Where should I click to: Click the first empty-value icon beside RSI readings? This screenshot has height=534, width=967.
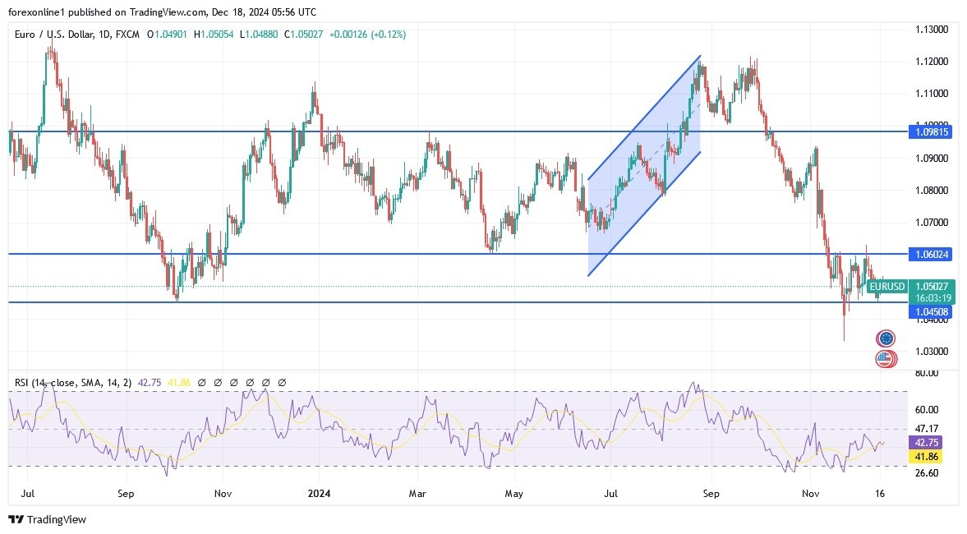[202, 381]
